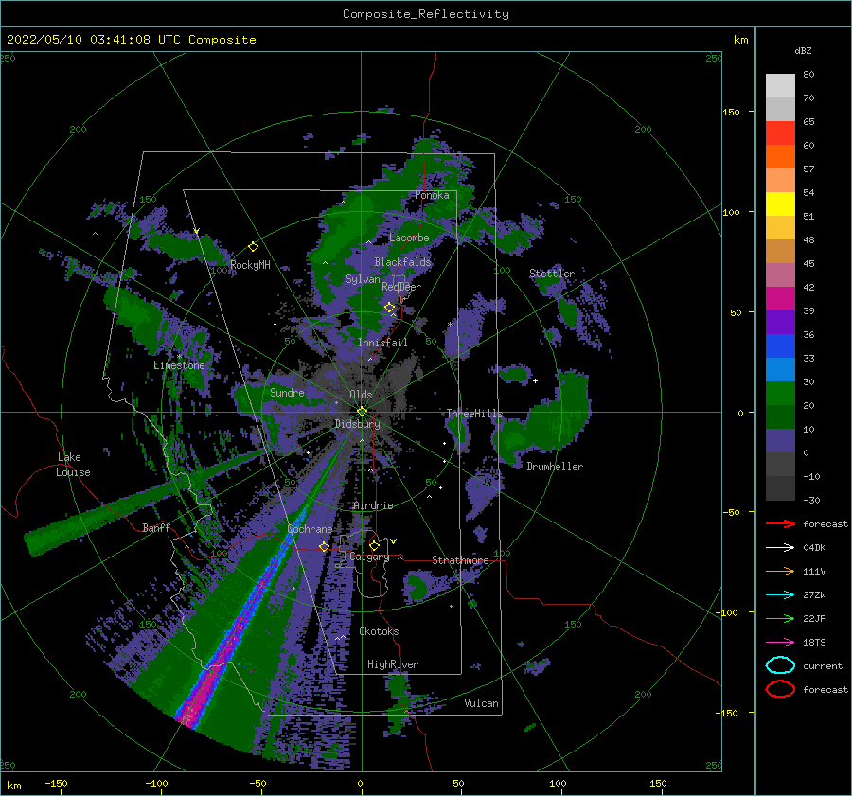Click the Composite_Reflectivity title

coord(426,14)
